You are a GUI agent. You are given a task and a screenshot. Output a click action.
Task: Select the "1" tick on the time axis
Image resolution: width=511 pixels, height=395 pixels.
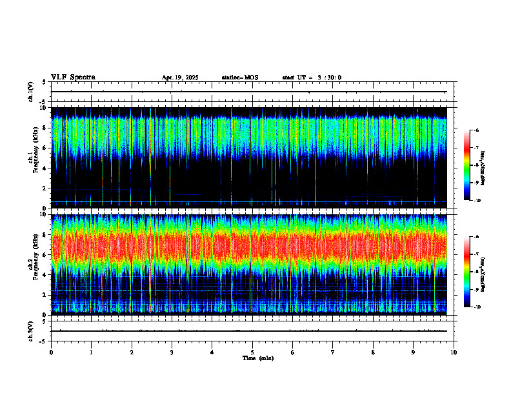coord(91,352)
